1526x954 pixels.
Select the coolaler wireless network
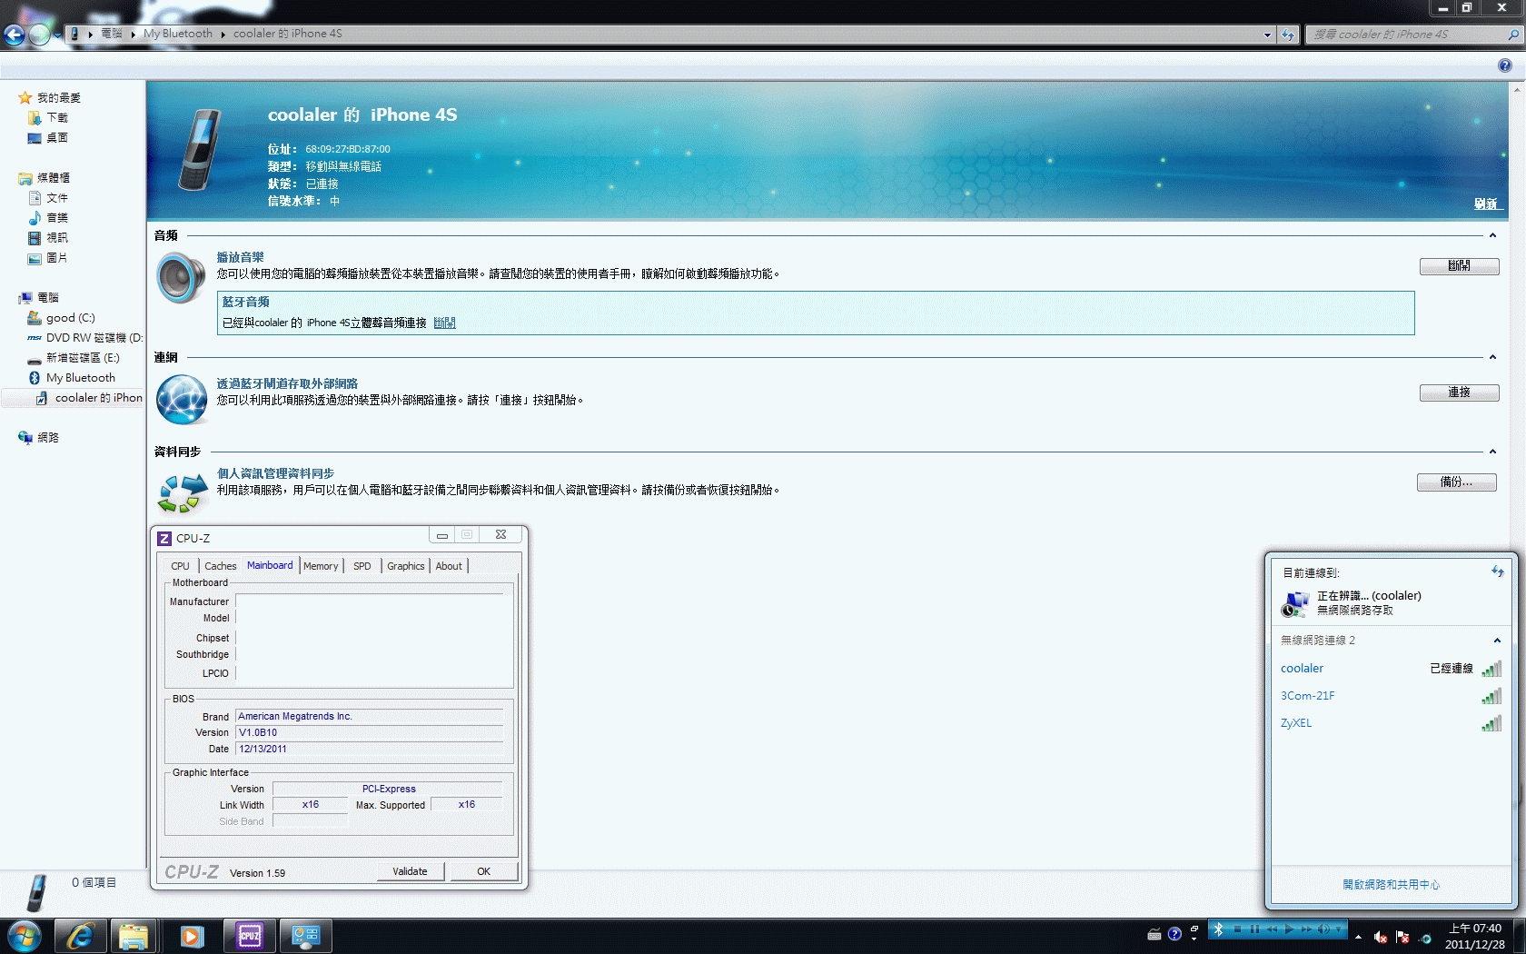(1391, 669)
